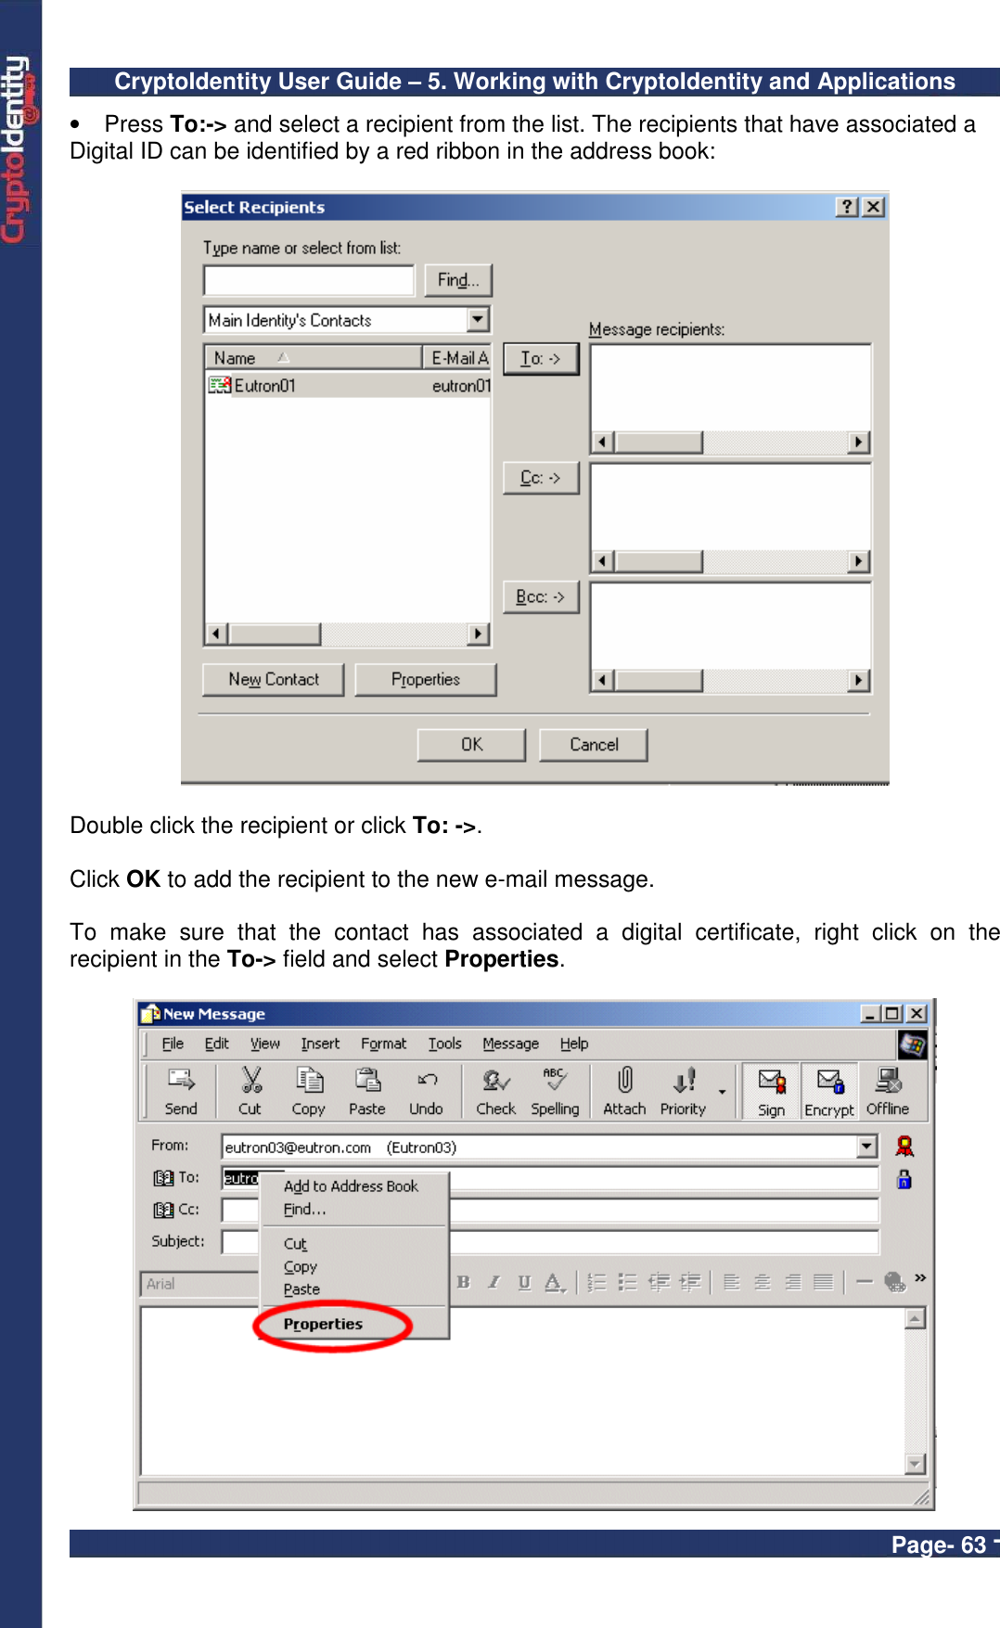This screenshot has width=1000, height=1628.
Task: Click the blue padlock encrypted icon
Action: point(904,1179)
